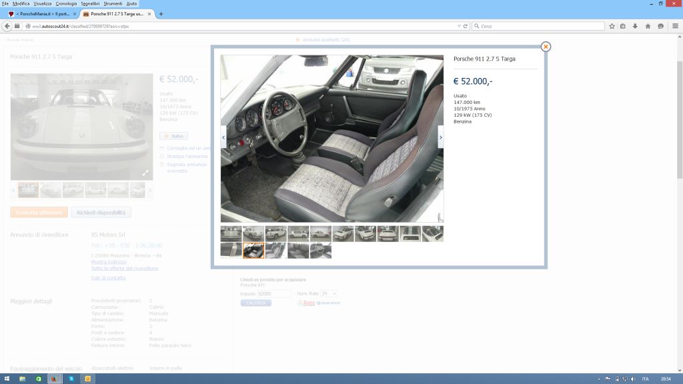Click the Importo loan amount field
This screenshot has width=683, height=384.
(274, 294)
